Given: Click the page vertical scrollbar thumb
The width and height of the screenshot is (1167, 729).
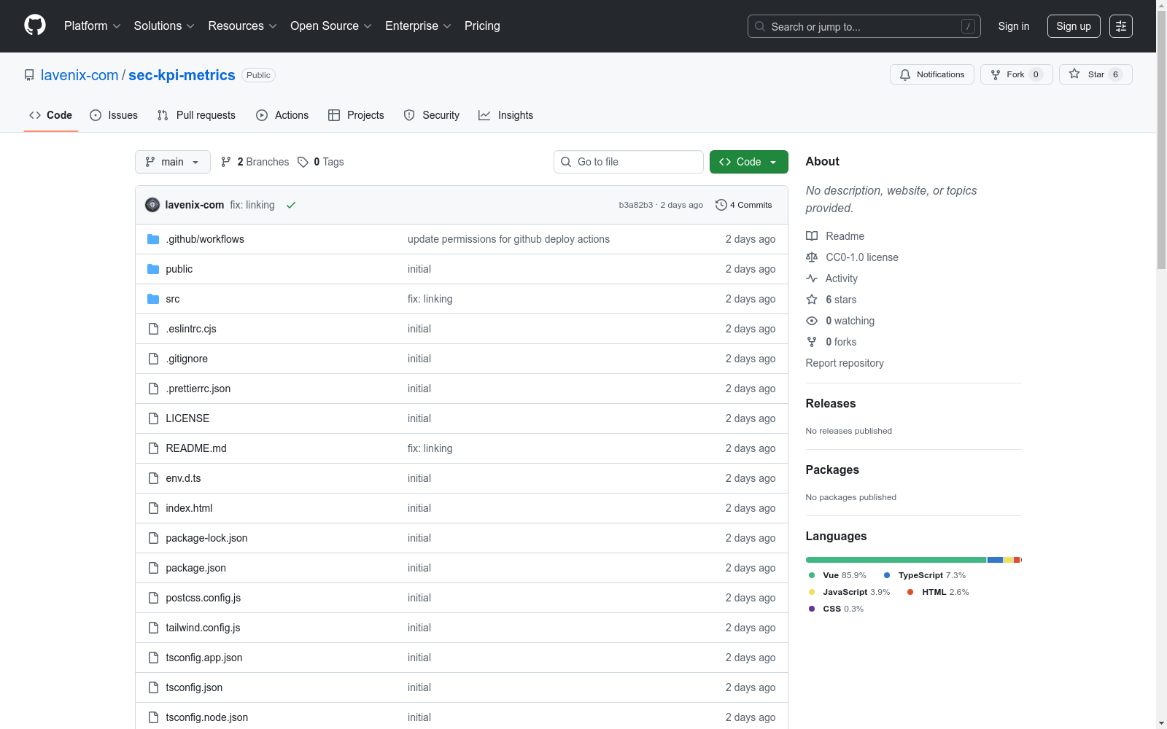Looking at the screenshot, I should coord(1161,139).
